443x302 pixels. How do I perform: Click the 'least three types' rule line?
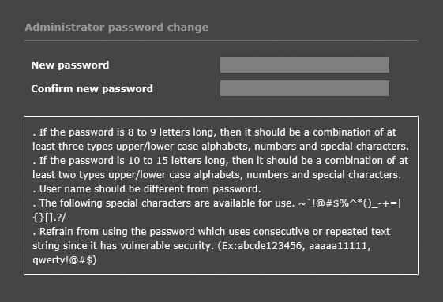coord(220,146)
